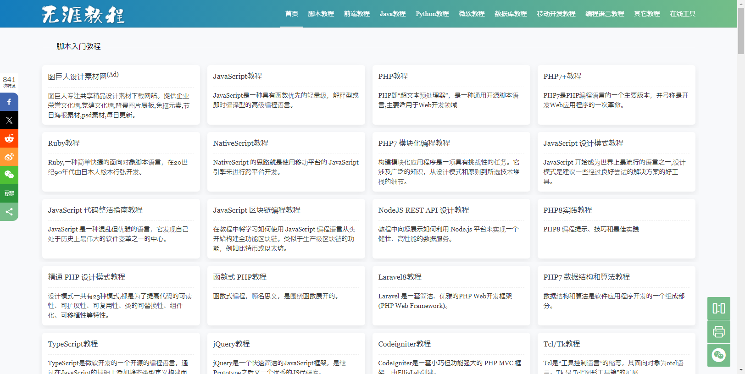Share page on X (Twitter)
Image resolution: width=745 pixels, height=374 pixels.
9,120
